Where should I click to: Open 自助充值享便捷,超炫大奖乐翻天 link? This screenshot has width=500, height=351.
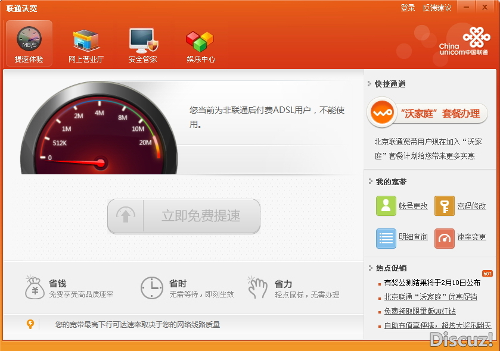437,325
